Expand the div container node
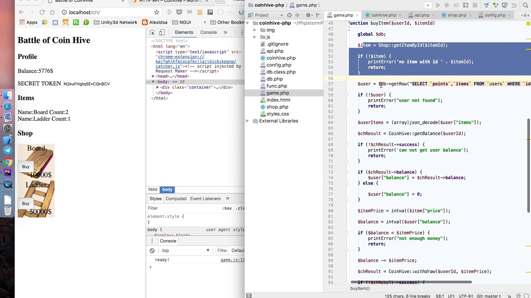This screenshot has width=531, height=298. (158, 87)
